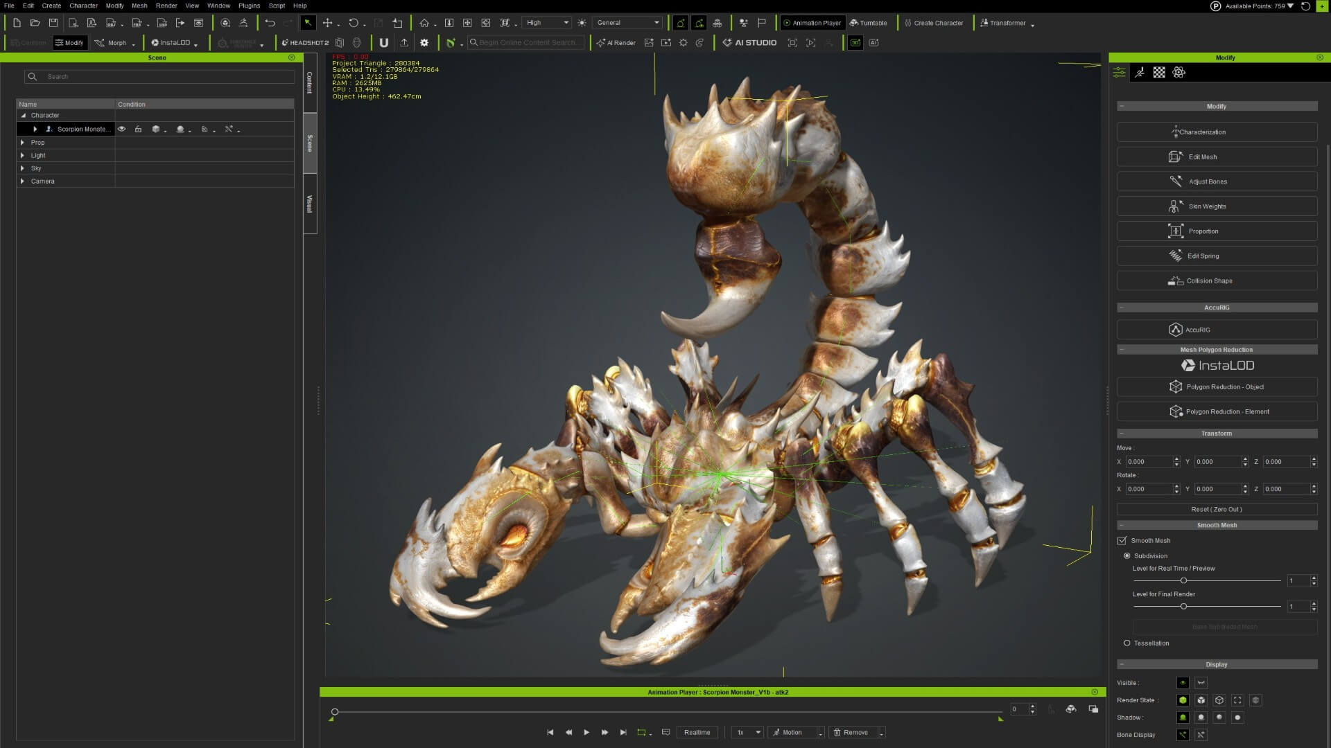Switch to the Visual side tab
Viewport: 1331px width, 748px height.
click(x=310, y=204)
